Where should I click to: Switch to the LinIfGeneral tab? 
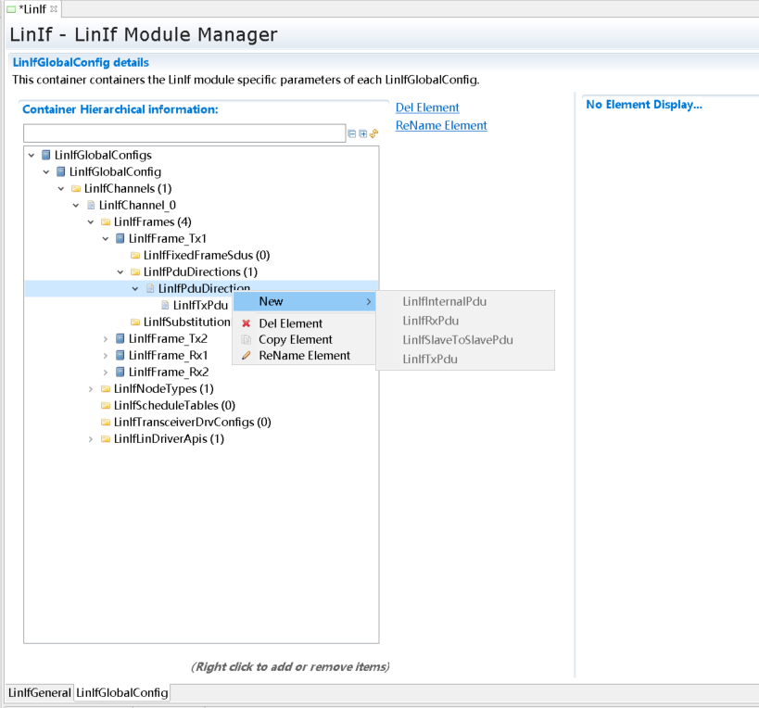[x=39, y=692]
